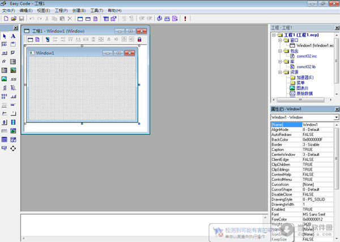Open the 'Window1 - Window' object dropdown

[336, 117]
